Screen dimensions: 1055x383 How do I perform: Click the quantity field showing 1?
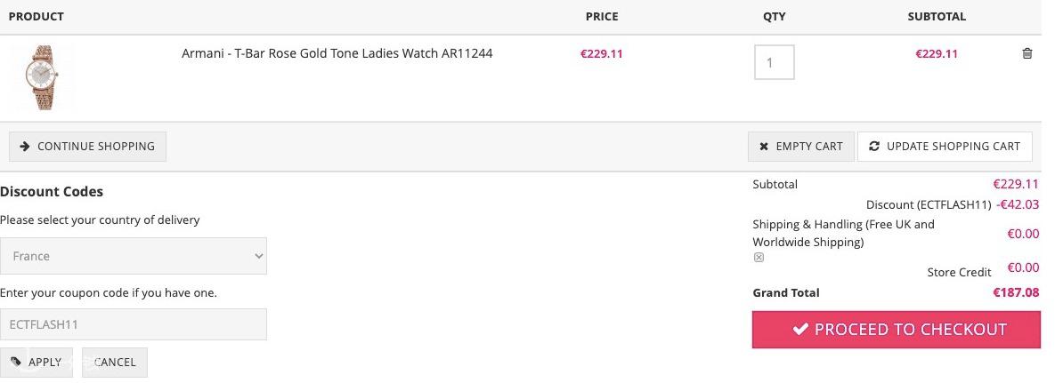[774, 62]
